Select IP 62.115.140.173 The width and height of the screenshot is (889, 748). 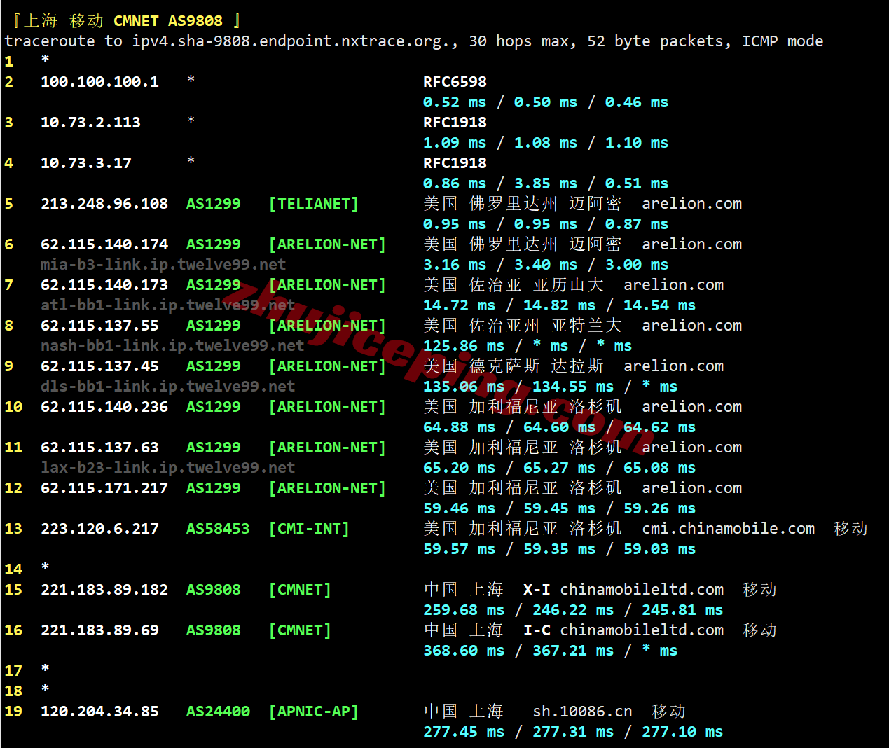(104, 285)
